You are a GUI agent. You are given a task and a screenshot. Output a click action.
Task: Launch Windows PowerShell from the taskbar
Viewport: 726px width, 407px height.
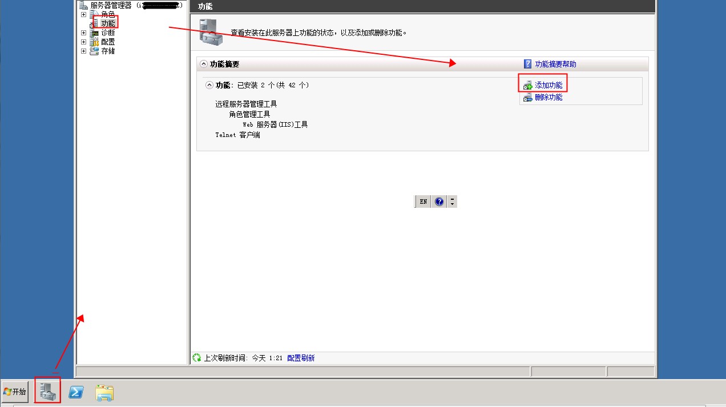tap(76, 392)
